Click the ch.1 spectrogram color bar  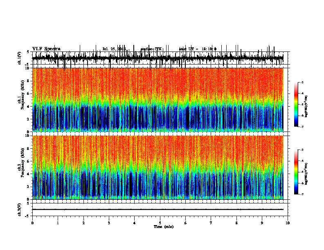pyautogui.click(x=296, y=105)
